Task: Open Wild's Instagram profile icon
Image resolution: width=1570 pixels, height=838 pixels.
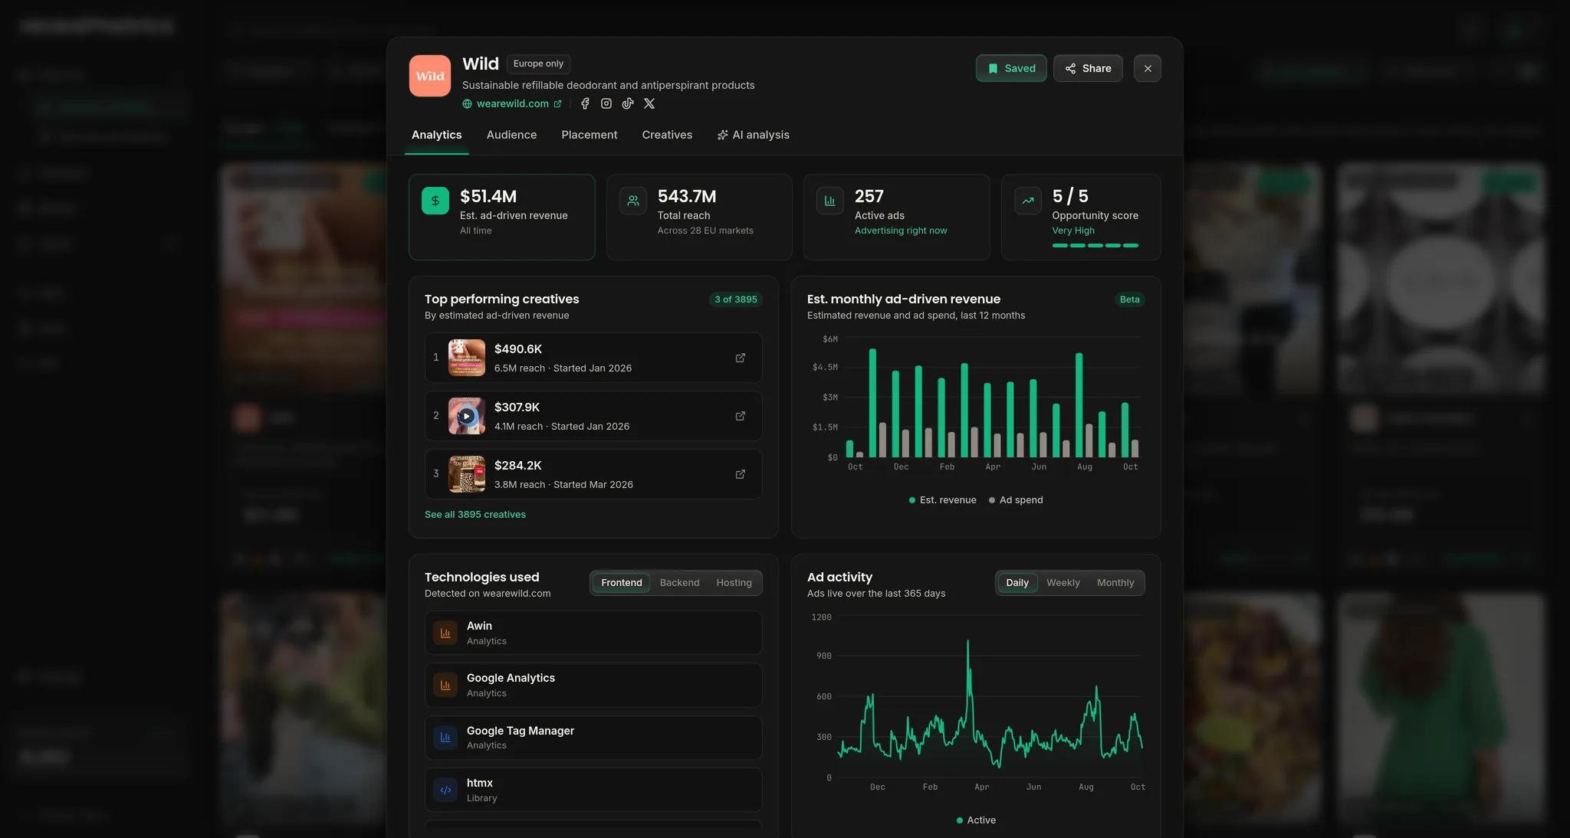Action: [606, 103]
